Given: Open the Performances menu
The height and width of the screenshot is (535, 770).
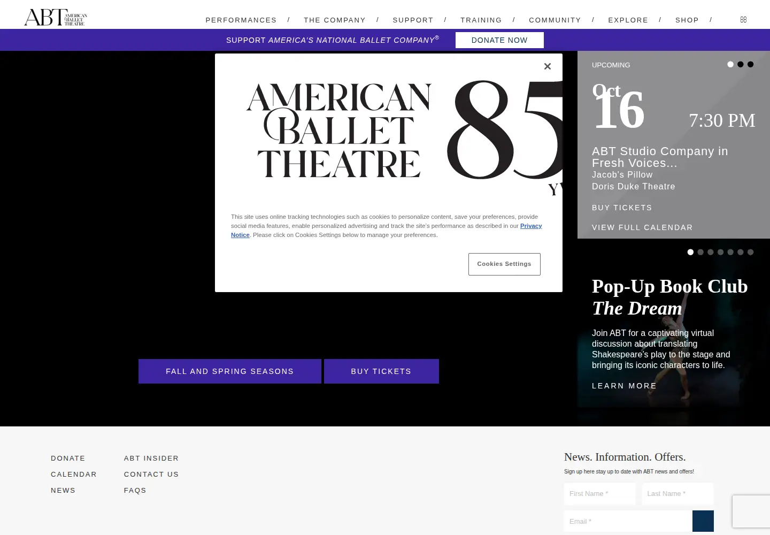Looking at the screenshot, I should (241, 20).
